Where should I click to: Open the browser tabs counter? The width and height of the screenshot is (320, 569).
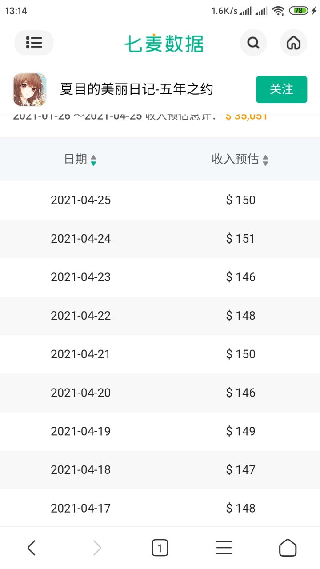[x=160, y=548]
